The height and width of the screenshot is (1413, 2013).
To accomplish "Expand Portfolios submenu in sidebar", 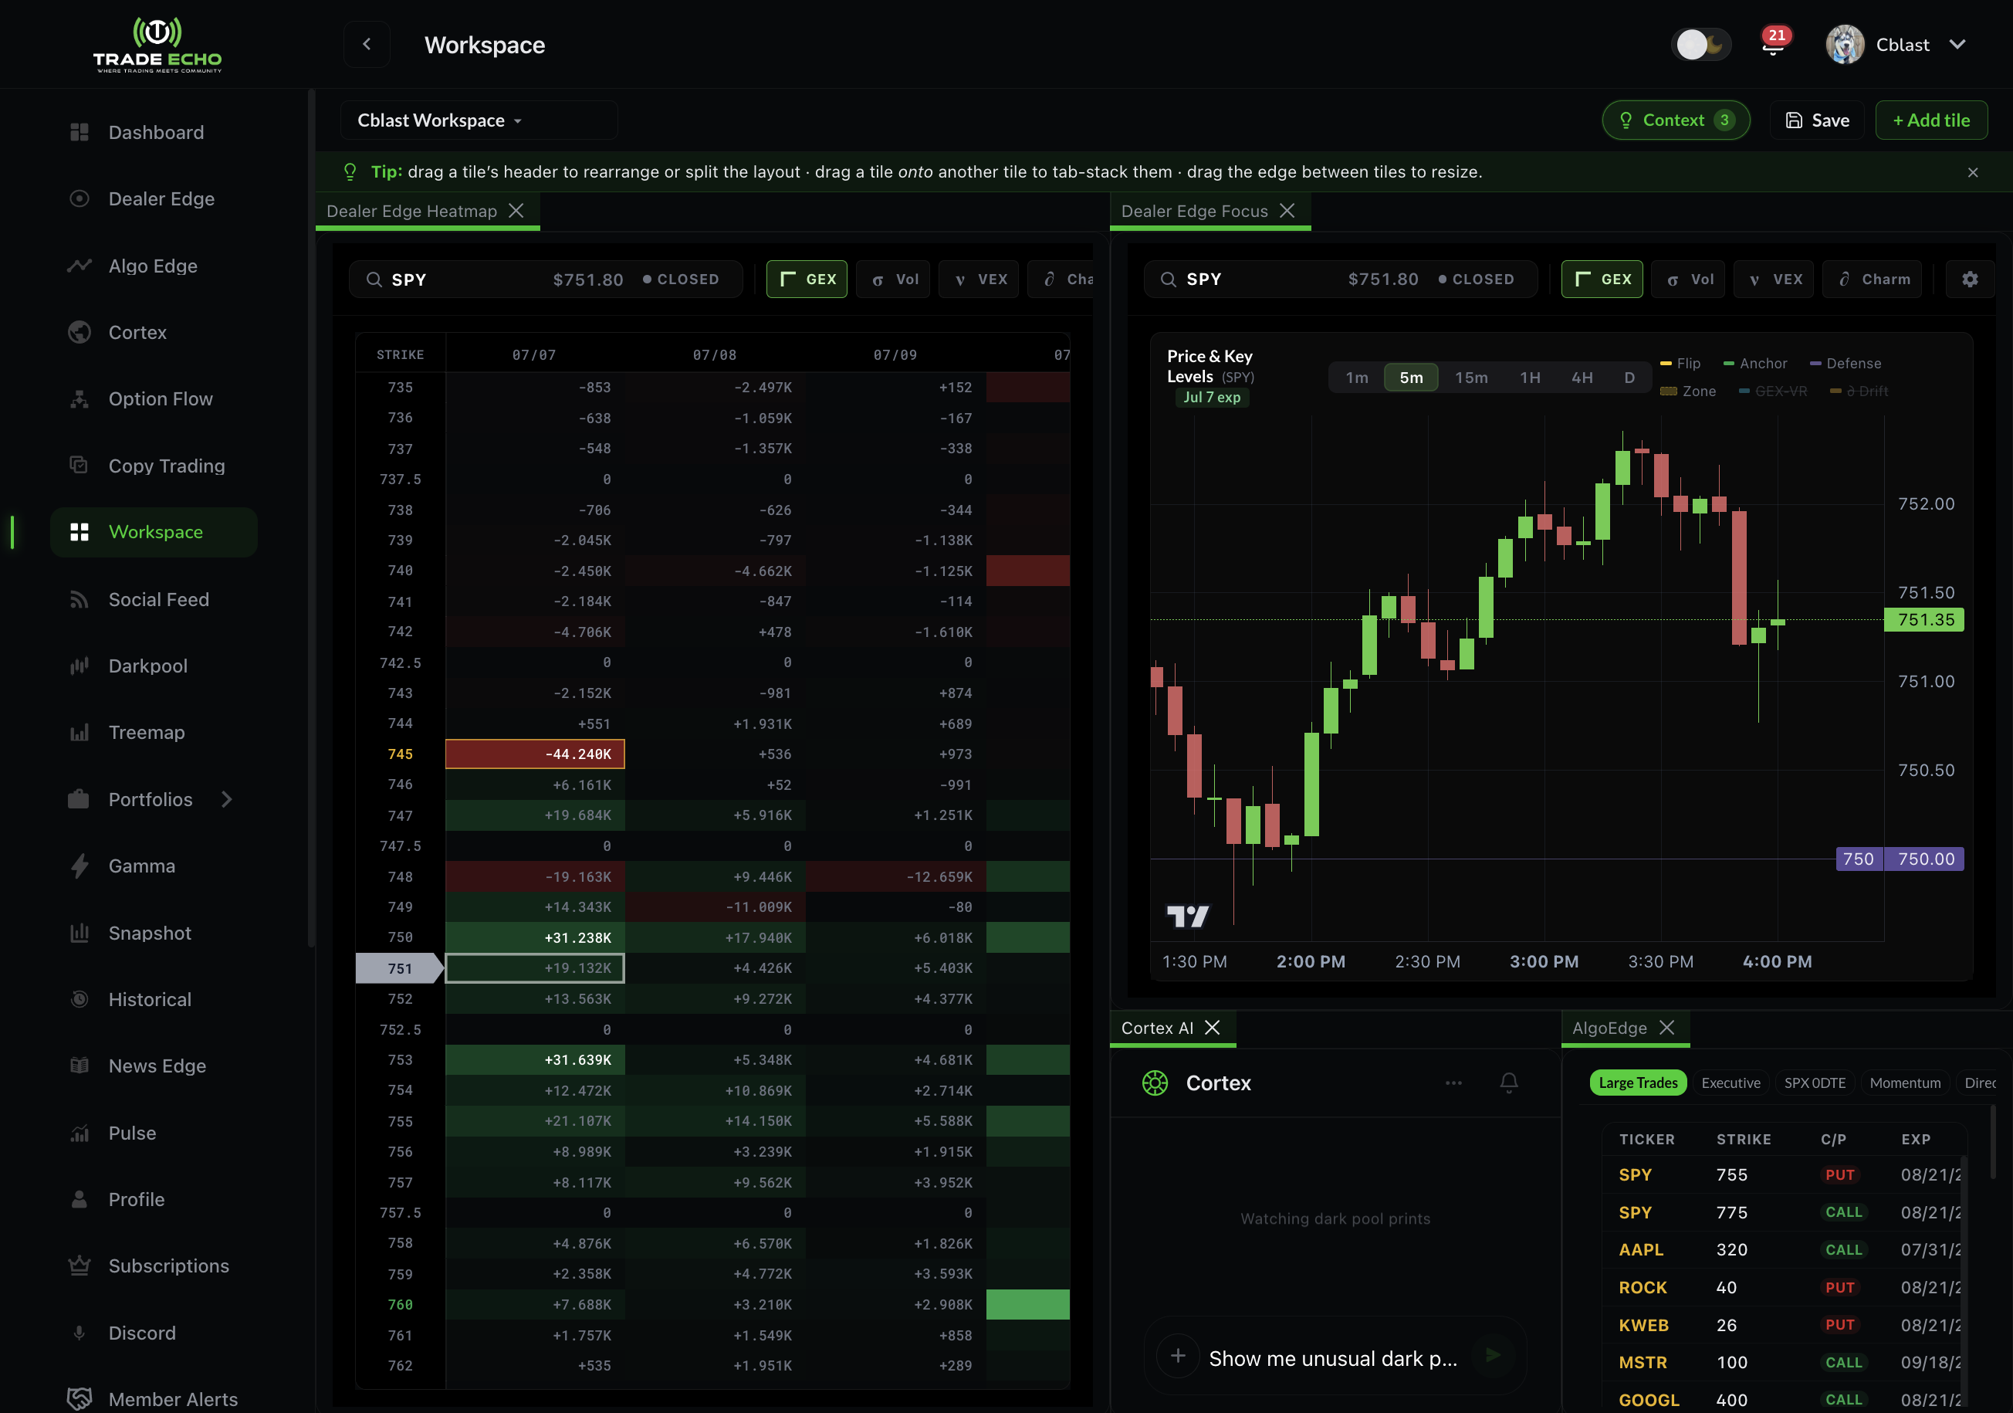I will coord(227,799).
